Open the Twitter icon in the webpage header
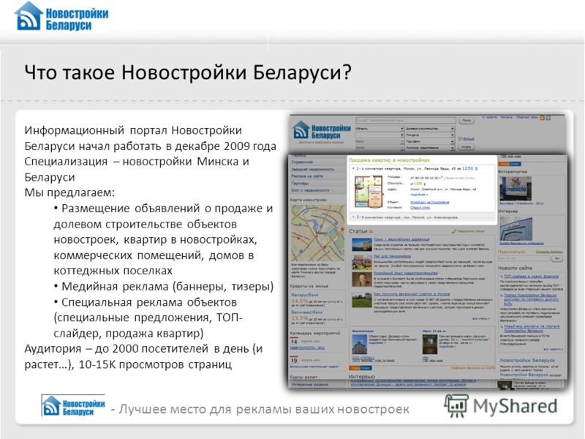Viewport: 585px width, 439px height. pos(548,118)
